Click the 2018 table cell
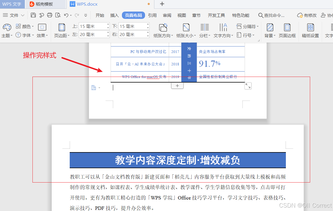This screenshot has height=211, width=333. coord(175,64)
